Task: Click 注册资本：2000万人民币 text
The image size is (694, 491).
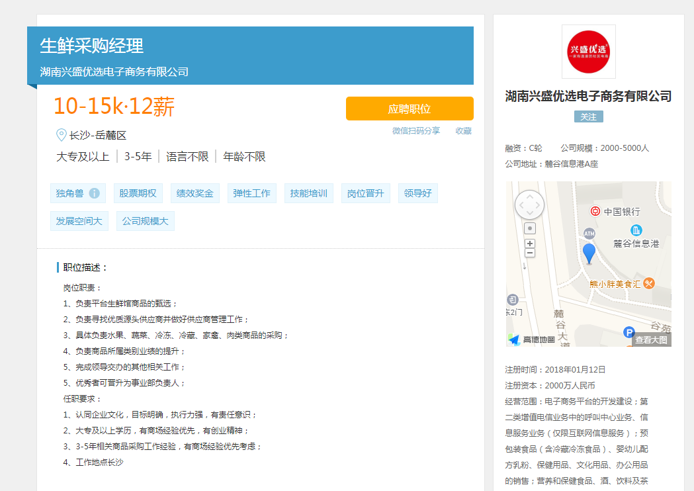Action: [x=550, y=386]
